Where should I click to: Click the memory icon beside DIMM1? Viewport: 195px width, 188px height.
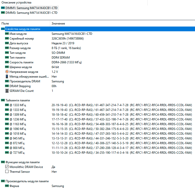(3, 8)
